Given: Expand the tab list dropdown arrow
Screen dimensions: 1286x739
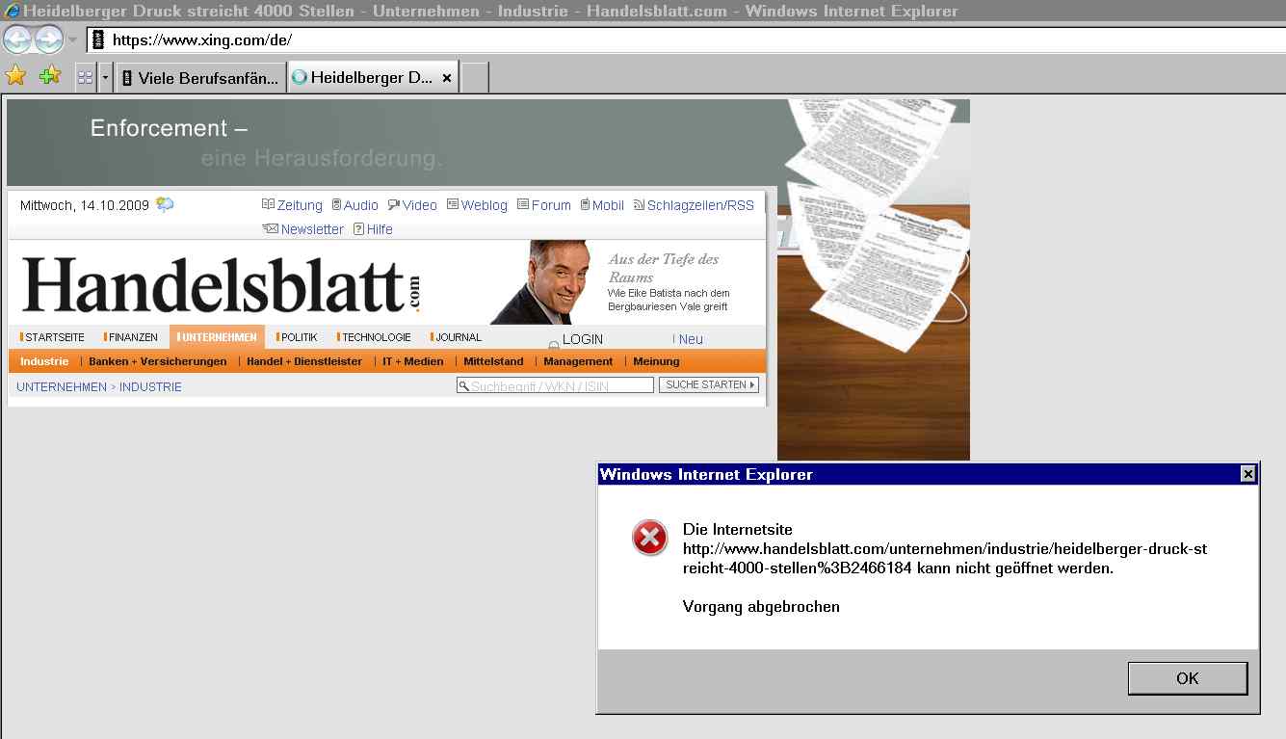Looking at the screenshot, I should [x=106, y=78].
